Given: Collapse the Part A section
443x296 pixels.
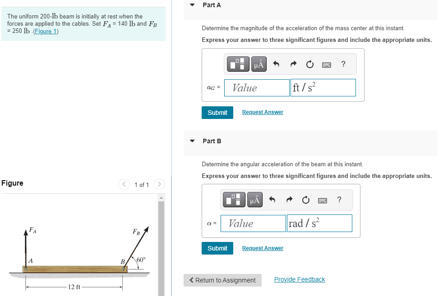Looking at the screenshot, I should click(x=191, y=5).
